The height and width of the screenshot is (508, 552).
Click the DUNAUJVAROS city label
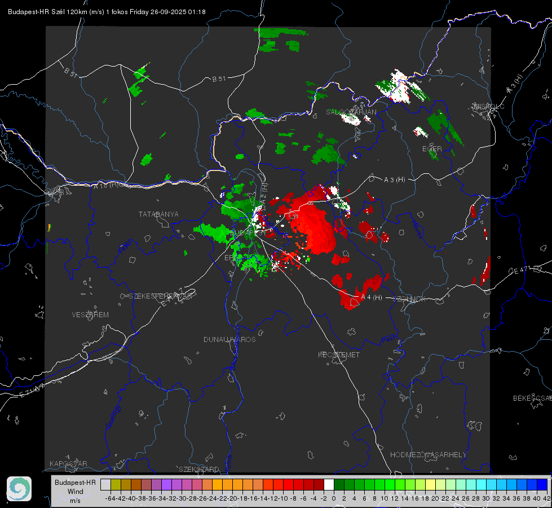click(229, 339)
